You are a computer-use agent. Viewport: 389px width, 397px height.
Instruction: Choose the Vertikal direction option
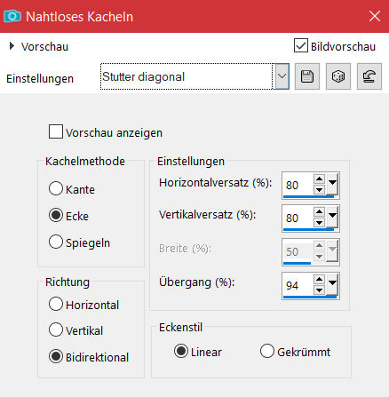point(56,330)
